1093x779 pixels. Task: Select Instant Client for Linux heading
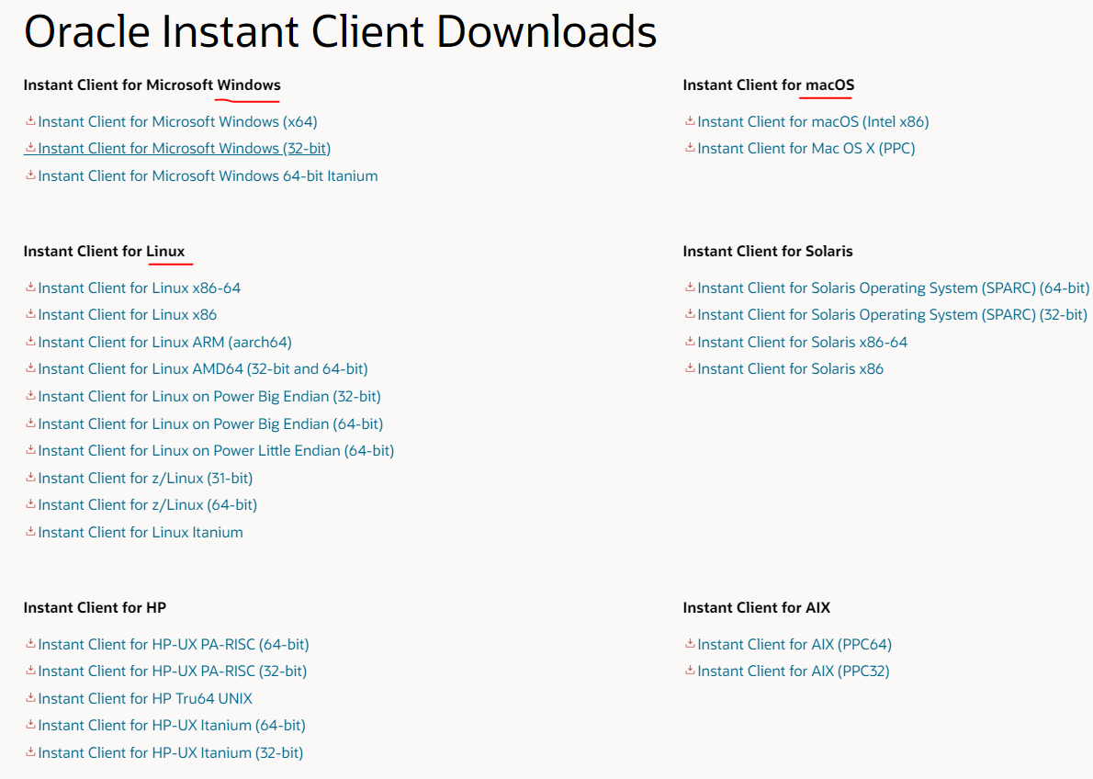tap(105, 251)
